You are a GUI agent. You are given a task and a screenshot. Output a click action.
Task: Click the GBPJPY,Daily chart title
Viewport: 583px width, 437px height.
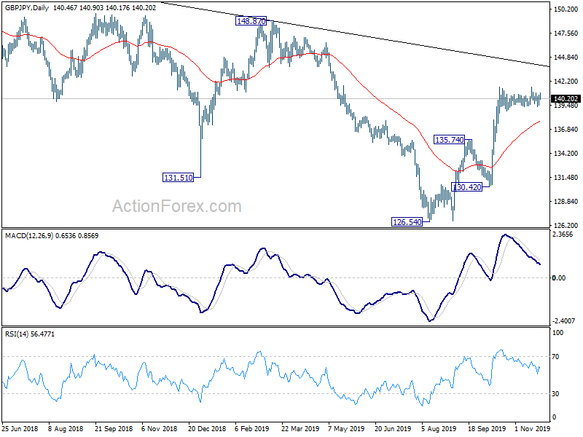[26, 8]
